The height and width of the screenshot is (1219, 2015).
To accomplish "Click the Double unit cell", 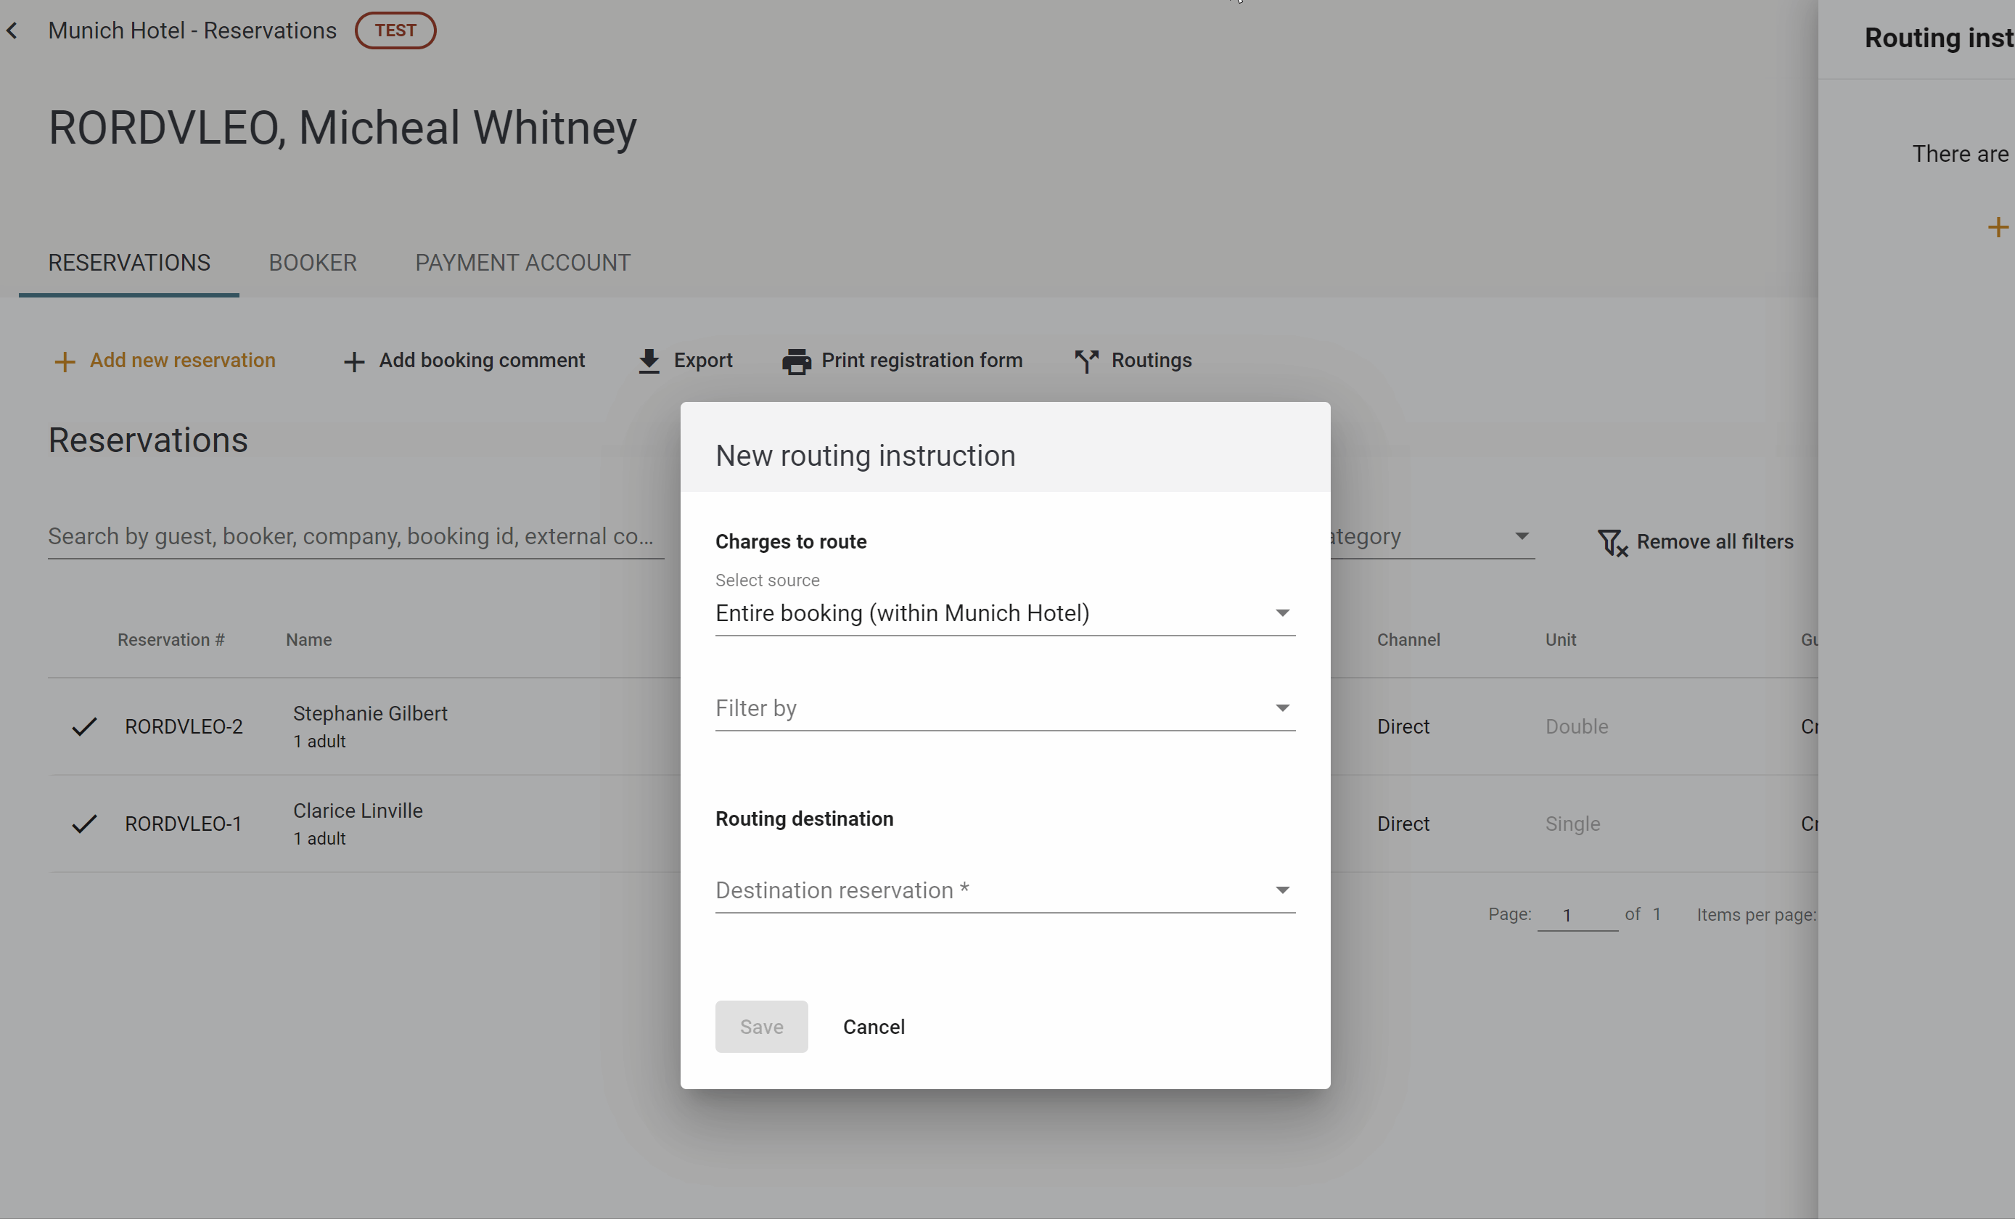I will [x=1576, y=727].
